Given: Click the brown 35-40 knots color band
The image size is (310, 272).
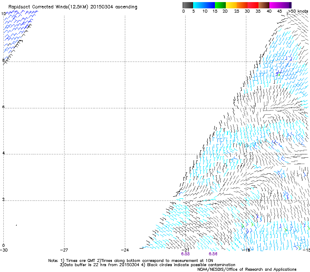Looking at the screenshot, I should (264, 5).
